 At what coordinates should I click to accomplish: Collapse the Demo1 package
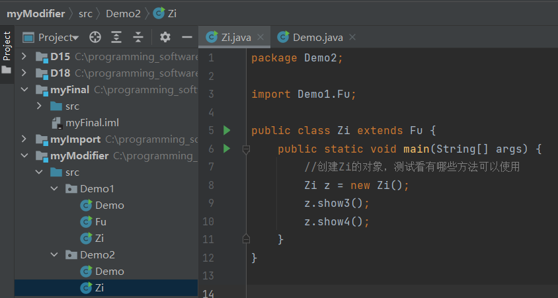[x=54, y=188]
